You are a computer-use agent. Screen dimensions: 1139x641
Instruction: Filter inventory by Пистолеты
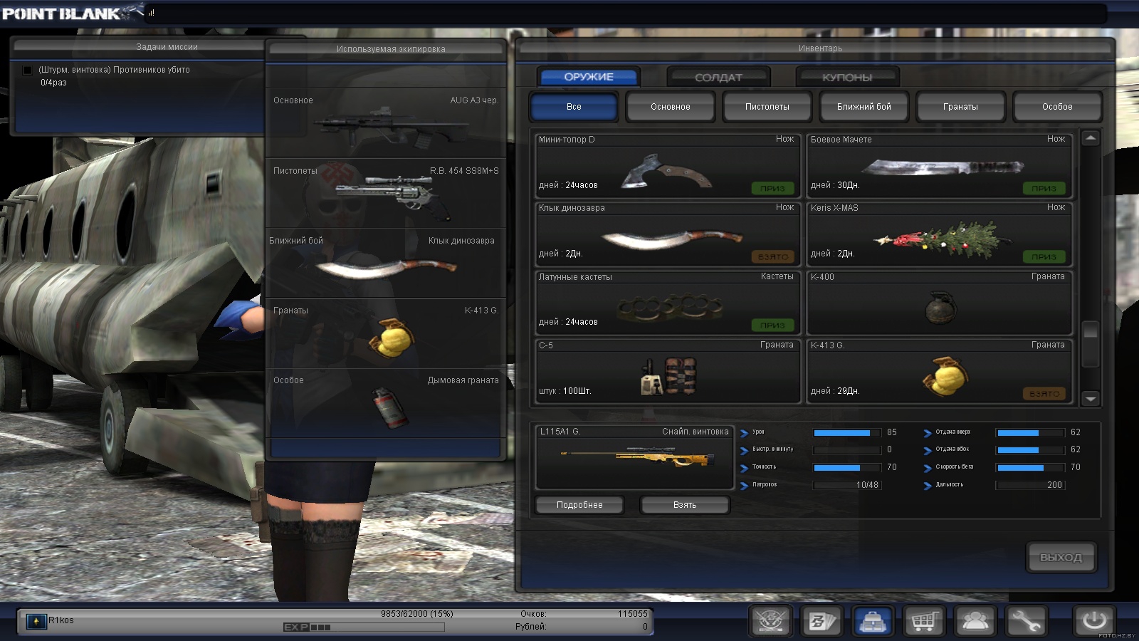pyautogui.click(x=767, y=107)
